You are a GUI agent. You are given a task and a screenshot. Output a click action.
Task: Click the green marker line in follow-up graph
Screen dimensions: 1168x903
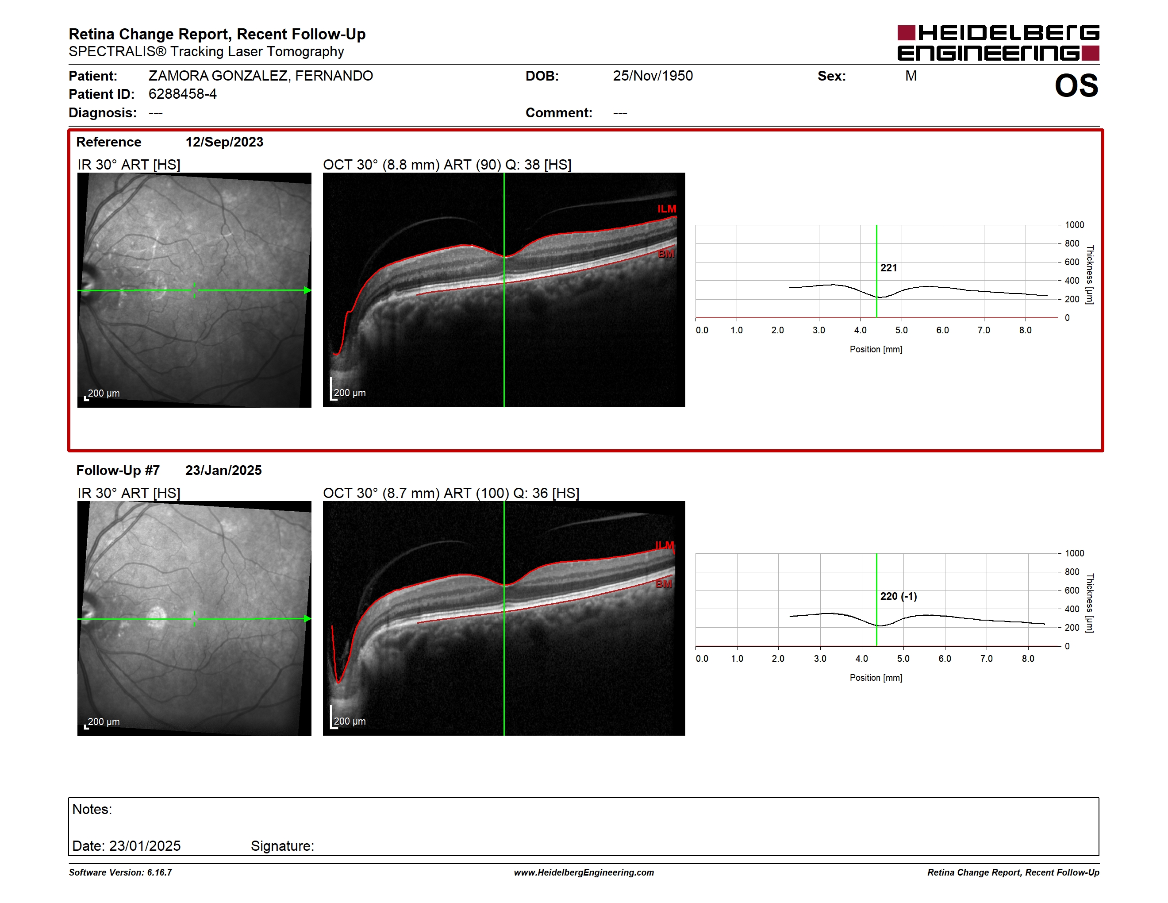(x=876, y=600)
